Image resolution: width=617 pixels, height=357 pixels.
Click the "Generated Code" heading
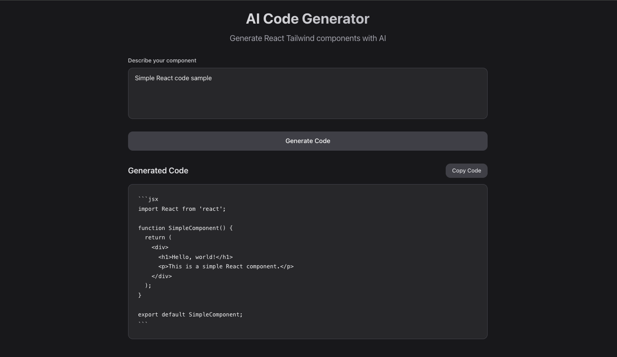158,171
